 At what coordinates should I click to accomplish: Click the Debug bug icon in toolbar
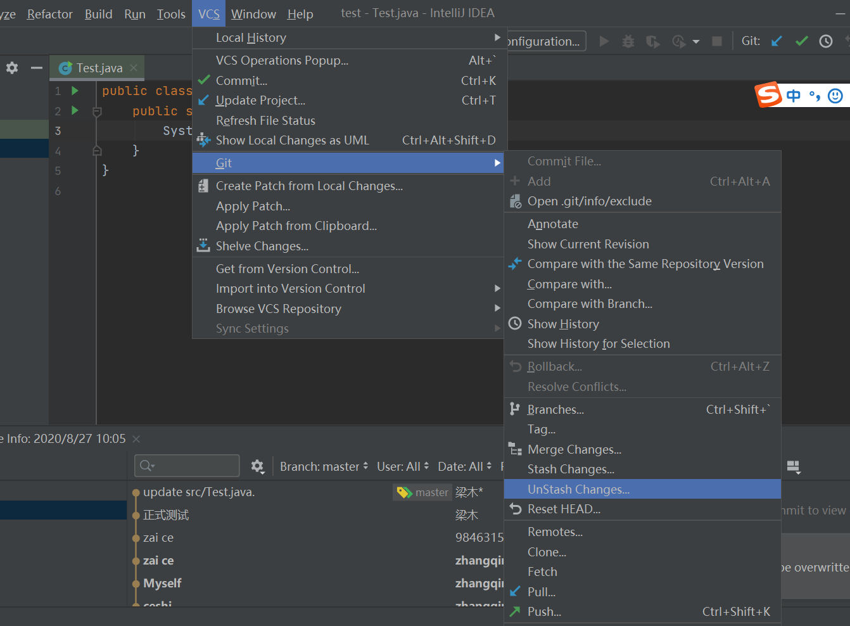[x=628, y=41]
